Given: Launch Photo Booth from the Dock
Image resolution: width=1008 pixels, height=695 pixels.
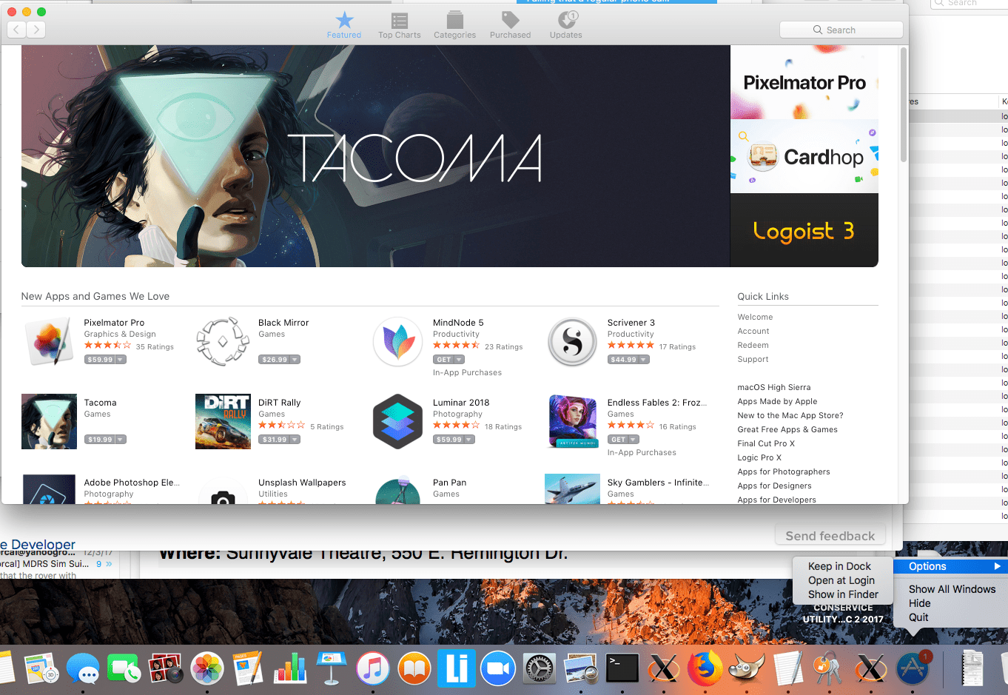Looking at the screenshot, I should point(166,669).
